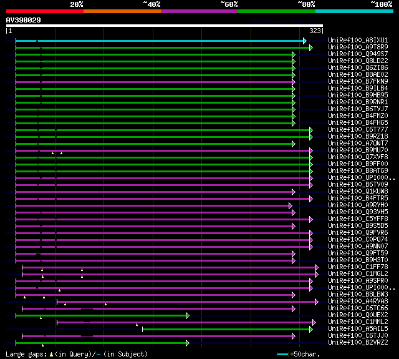The image size is (399, 359).
Task: Open the UniRef100_Q9FVR6 label
Action: pyautogui.click(x=358, y=233)
